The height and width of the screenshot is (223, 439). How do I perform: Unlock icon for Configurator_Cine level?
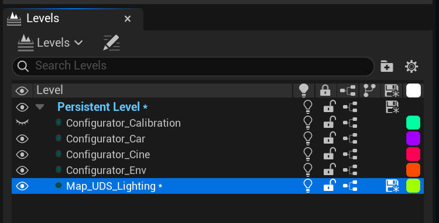pyautogui.click(x=330, y=154)
